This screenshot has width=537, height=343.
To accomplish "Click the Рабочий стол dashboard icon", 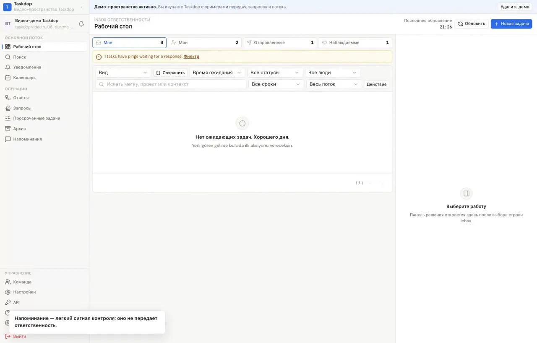I will pos(8,47).
